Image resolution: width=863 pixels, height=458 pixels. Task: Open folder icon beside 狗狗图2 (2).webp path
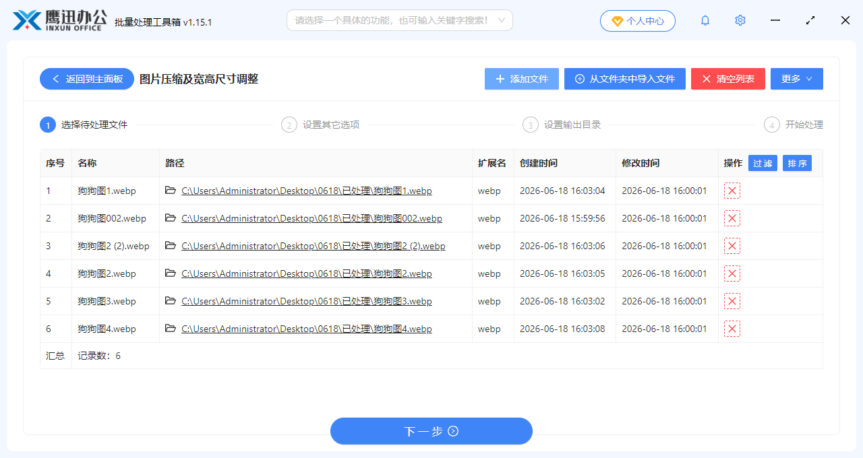pyautogui.click(x=171, y=246)
